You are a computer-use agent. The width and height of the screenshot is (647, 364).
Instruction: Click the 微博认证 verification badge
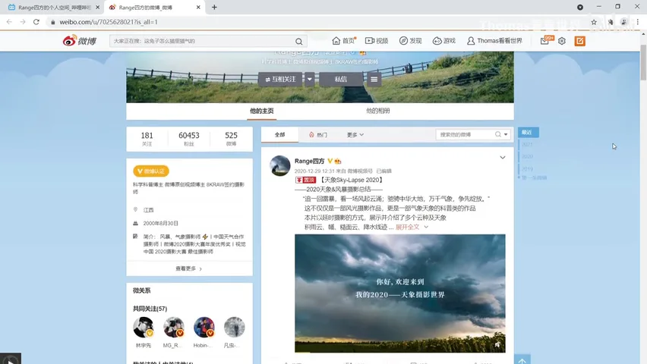(x=151, y=171)
